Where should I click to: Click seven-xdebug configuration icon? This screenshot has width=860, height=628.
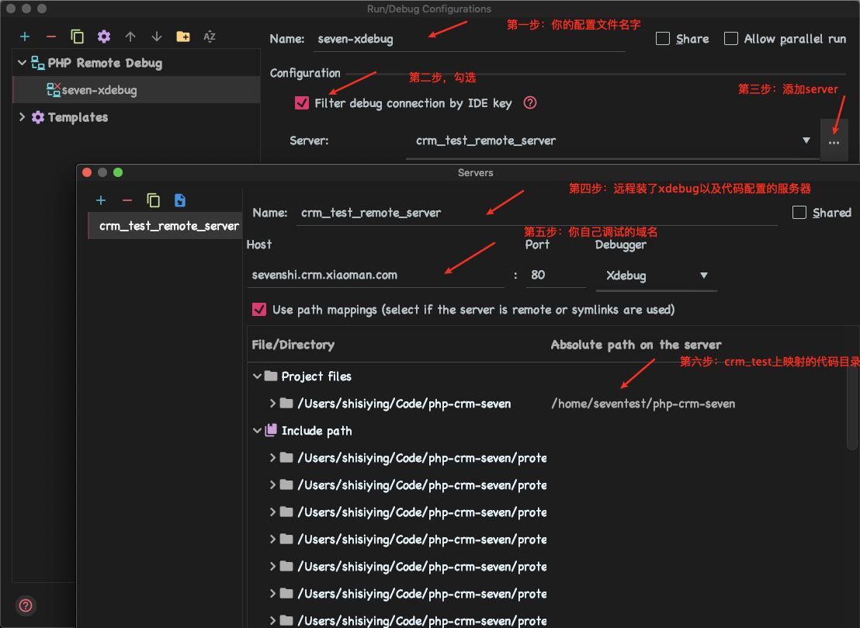point(54,90)
